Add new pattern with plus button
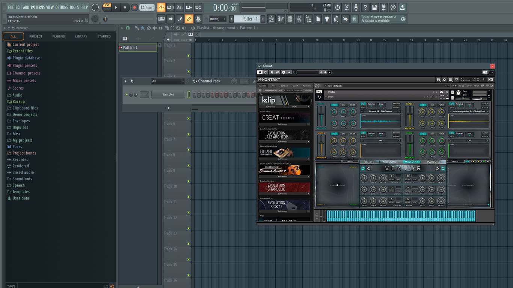Screen dimensions: 513x288 263,19
